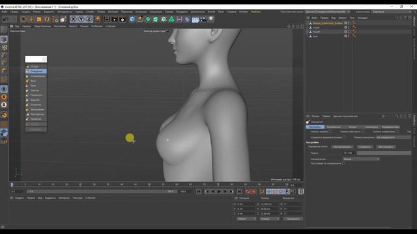The width and height of the screenshot is (417, 234).
Task: Toggle the X axis lock
Action: [73, 19]
